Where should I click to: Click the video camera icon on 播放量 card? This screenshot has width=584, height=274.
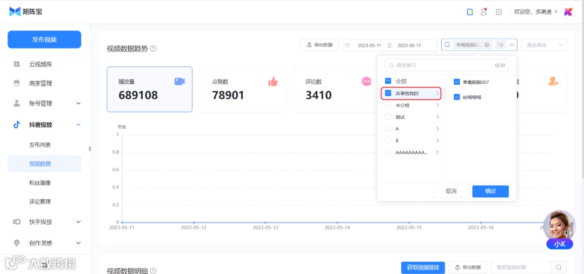[x=180, y=82]
